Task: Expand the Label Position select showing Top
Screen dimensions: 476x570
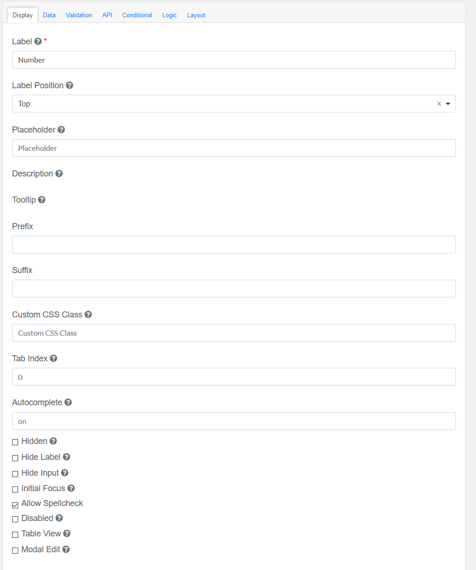Action: pos(224,104)
